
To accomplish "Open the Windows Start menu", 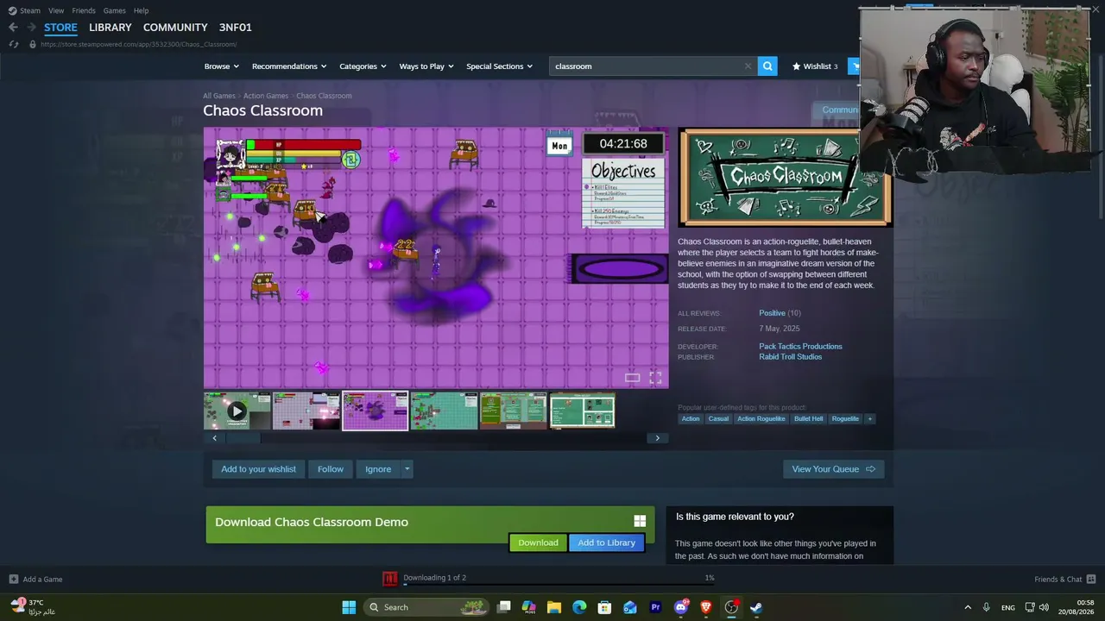I will pos(349,607).
